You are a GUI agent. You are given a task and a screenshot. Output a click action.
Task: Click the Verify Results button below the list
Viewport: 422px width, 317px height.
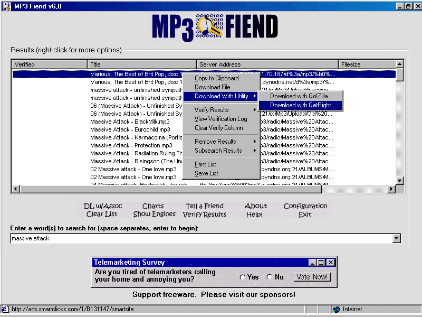[x=205, y=215]
